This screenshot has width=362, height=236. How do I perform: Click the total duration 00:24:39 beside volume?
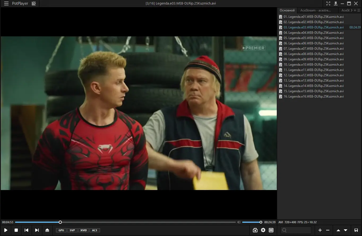[270, 222]
